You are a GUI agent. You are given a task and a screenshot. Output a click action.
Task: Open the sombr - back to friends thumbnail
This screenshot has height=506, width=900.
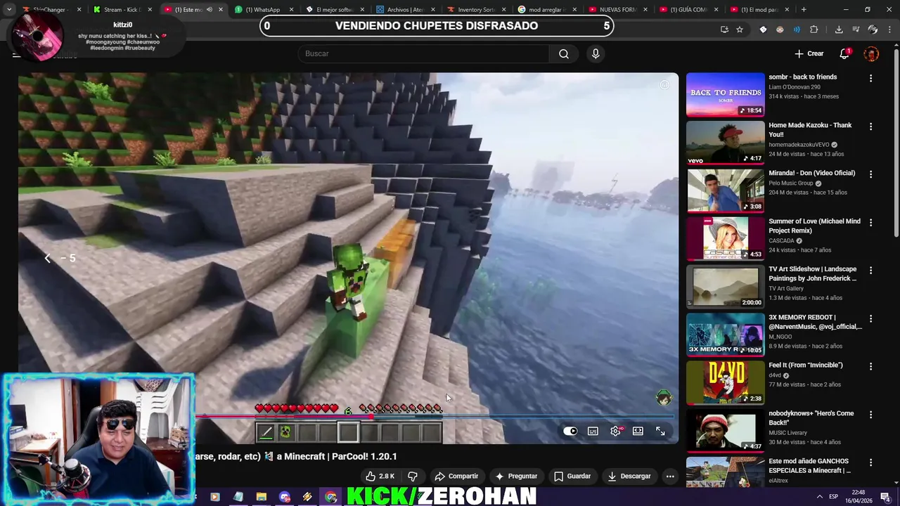click(x=725, y=94)
